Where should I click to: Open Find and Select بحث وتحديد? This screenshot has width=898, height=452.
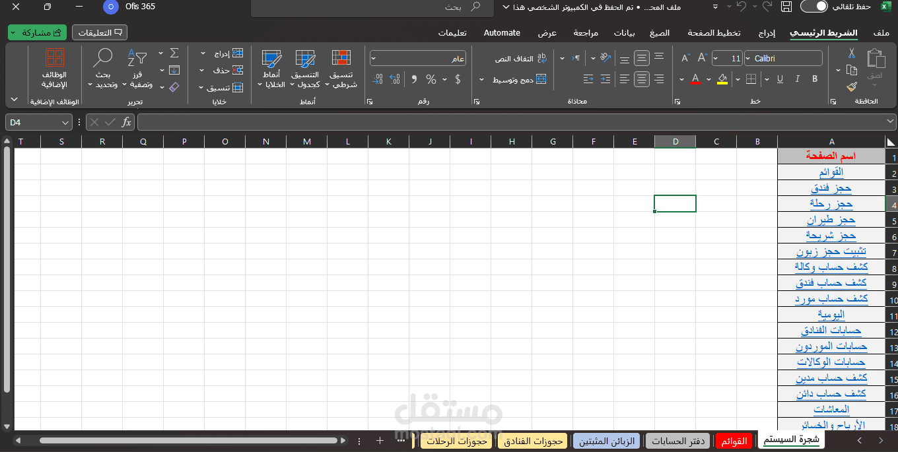click(103, 69)
